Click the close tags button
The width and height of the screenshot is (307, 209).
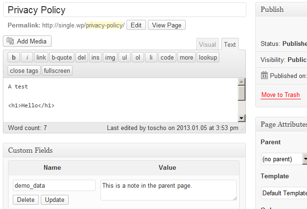24,70
